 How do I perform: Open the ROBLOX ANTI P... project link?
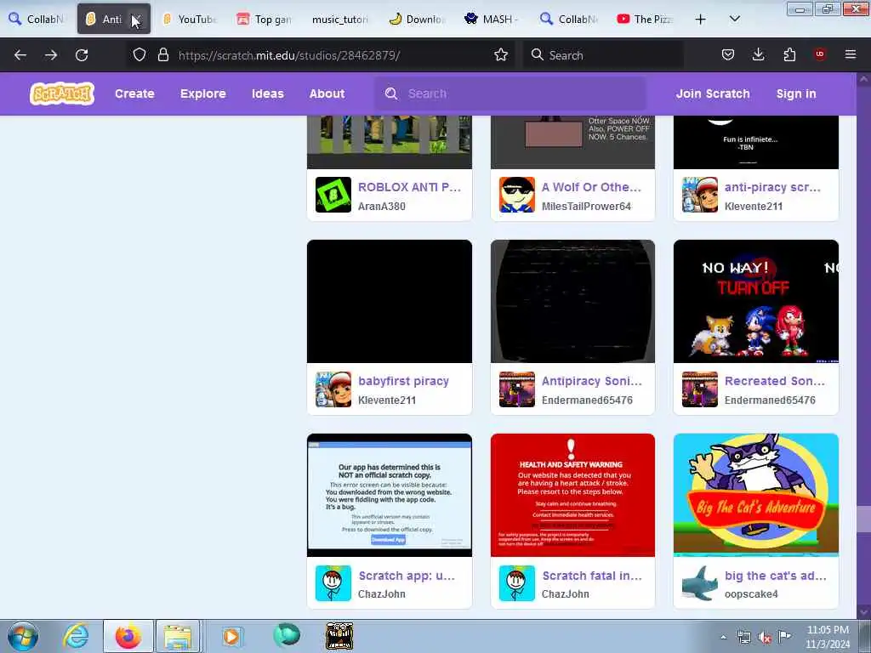pos(409,187)
